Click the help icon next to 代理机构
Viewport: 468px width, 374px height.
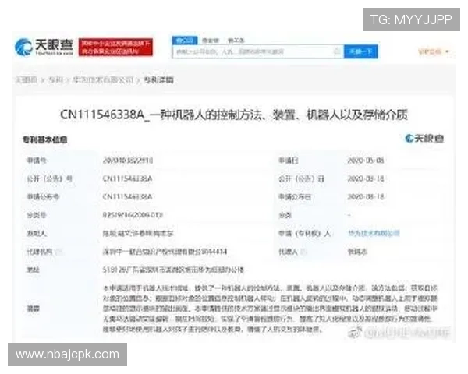point(59,252)
